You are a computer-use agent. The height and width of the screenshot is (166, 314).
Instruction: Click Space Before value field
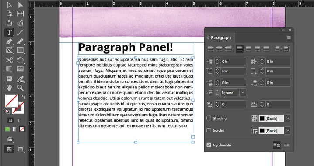click(233, 83)
